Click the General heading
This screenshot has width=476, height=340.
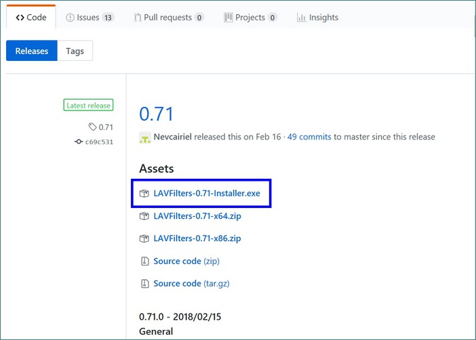[156, 331]
